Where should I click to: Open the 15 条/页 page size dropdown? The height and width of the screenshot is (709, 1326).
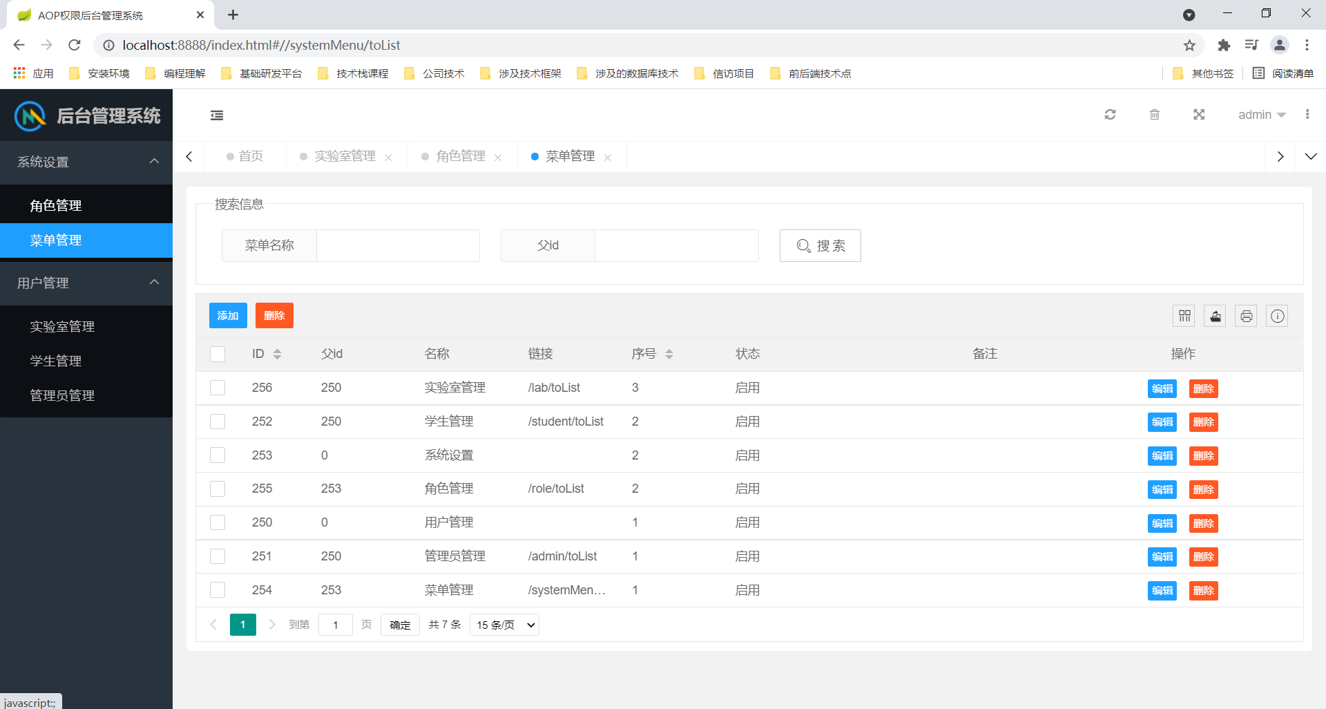[504, 625]
